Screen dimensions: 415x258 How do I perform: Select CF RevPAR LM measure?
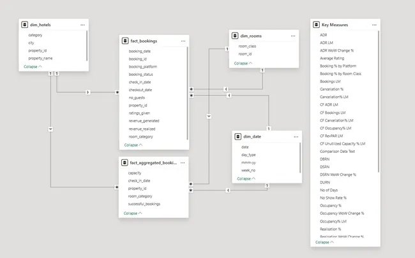click(x=331, y=136)
